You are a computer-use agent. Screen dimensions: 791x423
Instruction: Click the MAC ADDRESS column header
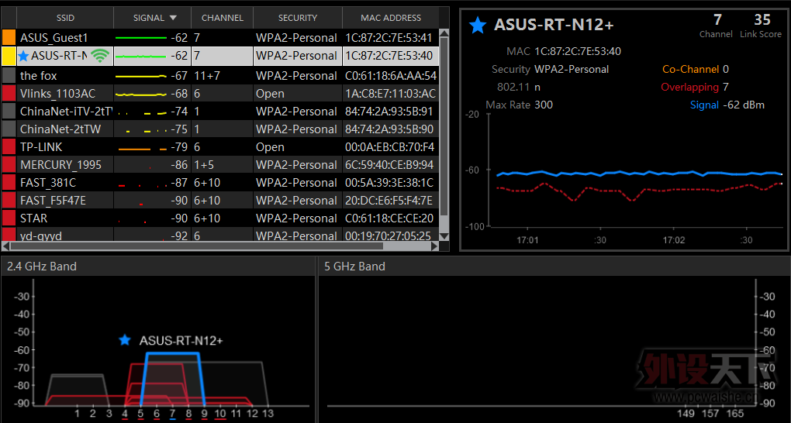(x=390, y=18)
